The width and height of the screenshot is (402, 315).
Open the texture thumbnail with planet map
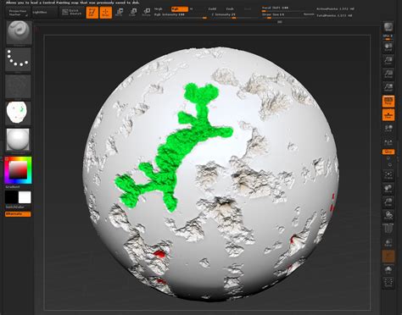pyautogui.click(x=18, y=113)
